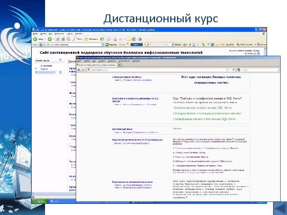Open the Журнал menu in Firefox
The image size is (287, 215).
pyautogui.click(x=102, y=61)
